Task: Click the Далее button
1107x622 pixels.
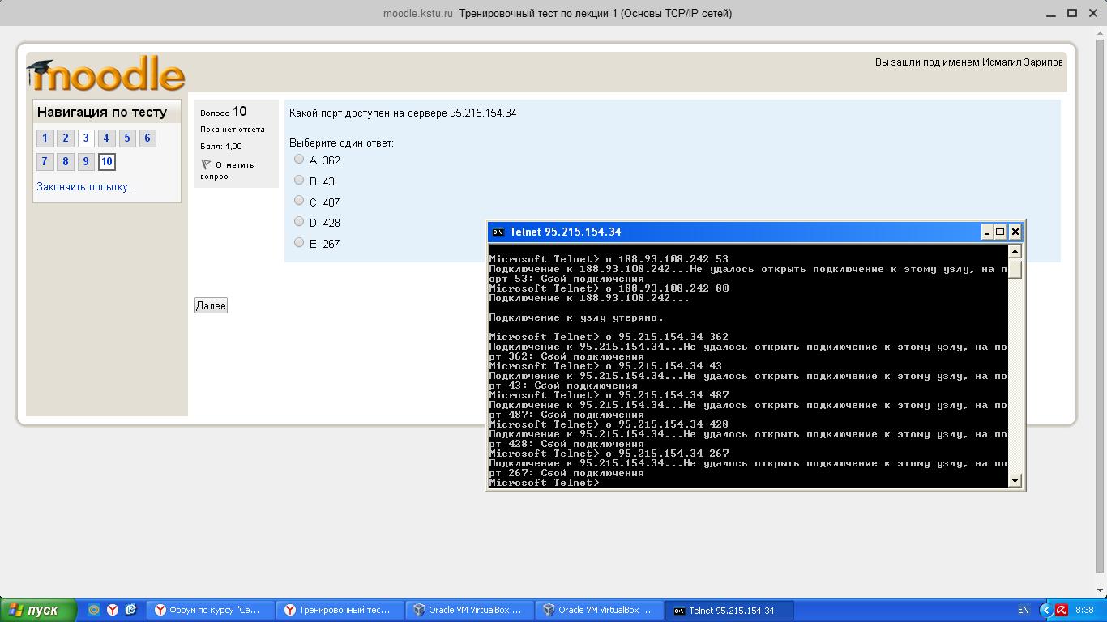Action: pyautogui.click(x=211, y=305)
